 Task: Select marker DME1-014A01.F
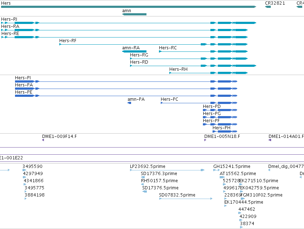(270, 140)
